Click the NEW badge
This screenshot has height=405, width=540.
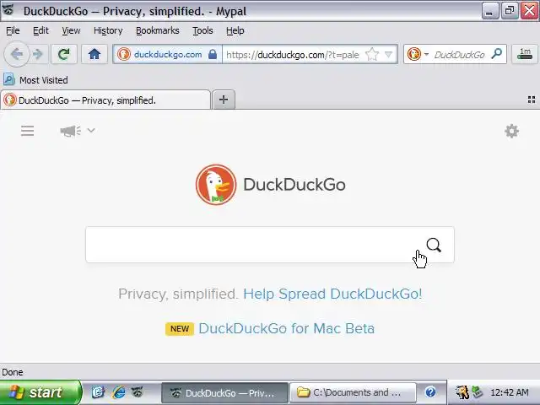(180, 328)
